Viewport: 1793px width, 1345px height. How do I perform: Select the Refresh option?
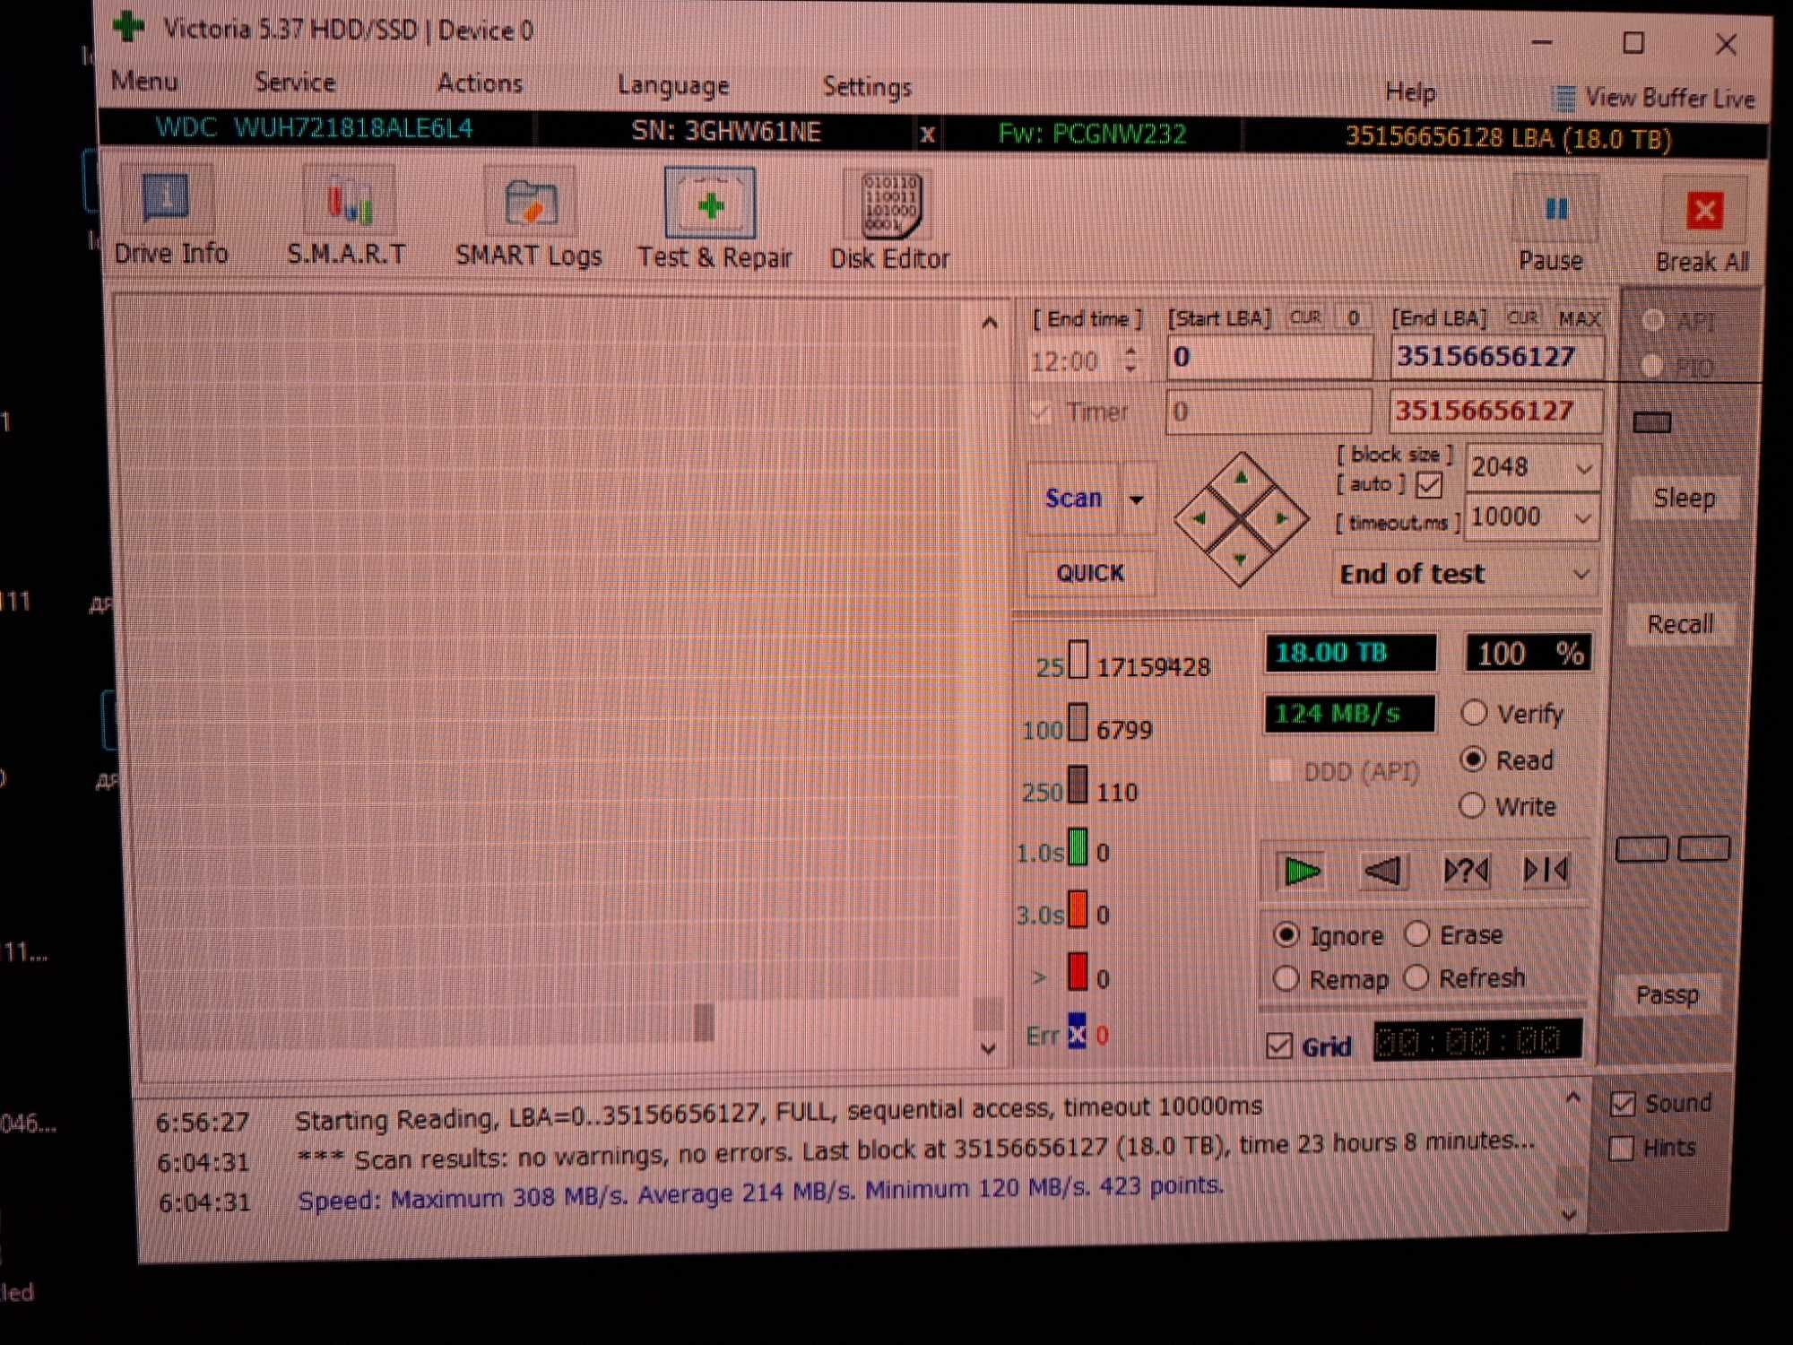pyautogui.click(x=1416, y=977)
